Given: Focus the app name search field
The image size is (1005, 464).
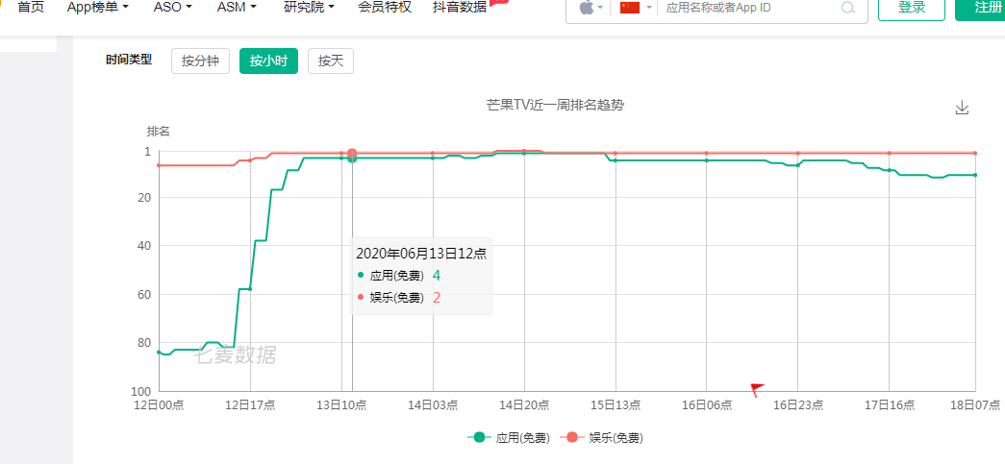Looking at the screenshot, I should [748, 8].
